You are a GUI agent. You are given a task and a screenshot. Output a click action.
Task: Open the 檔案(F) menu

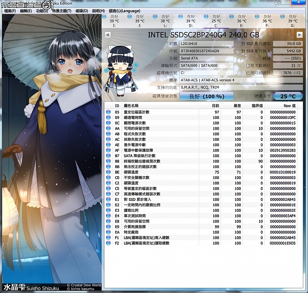coord(10,11)
